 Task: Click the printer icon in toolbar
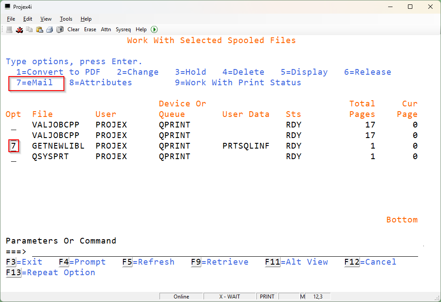pos(49,29)
